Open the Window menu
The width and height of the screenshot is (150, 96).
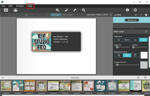click(20, 6)
